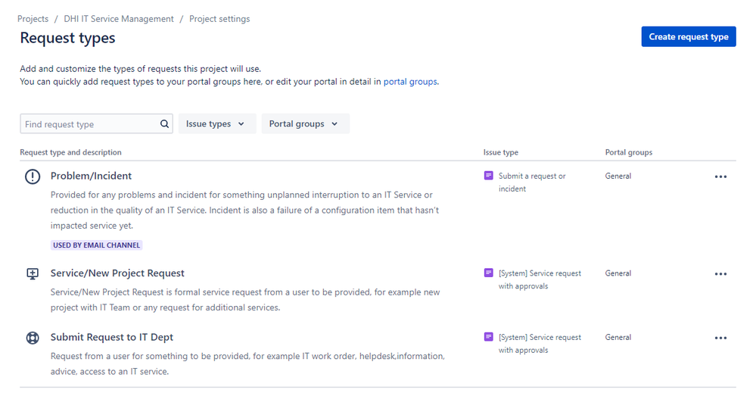
Task: Expand the Issue types filter dropdown
Action: (216, 124)
